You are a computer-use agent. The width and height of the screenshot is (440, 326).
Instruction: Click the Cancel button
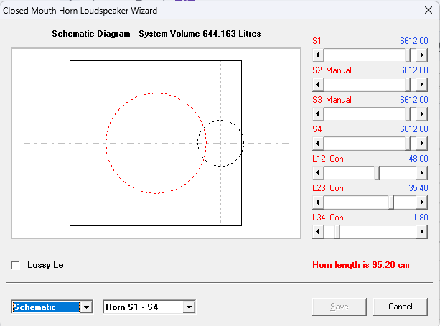pyautogui.click(x=401, y=307)
